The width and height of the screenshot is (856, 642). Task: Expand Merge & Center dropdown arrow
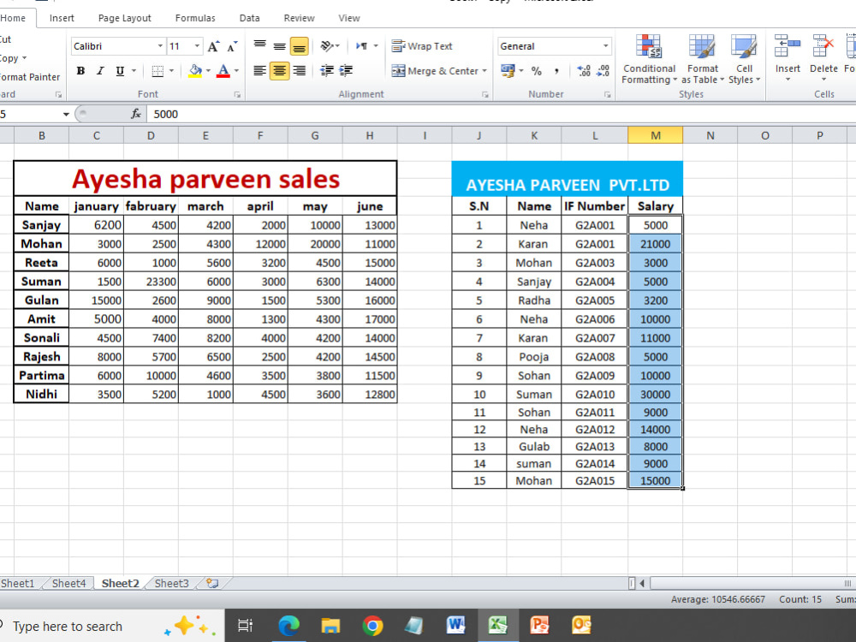tap(484, 71)
